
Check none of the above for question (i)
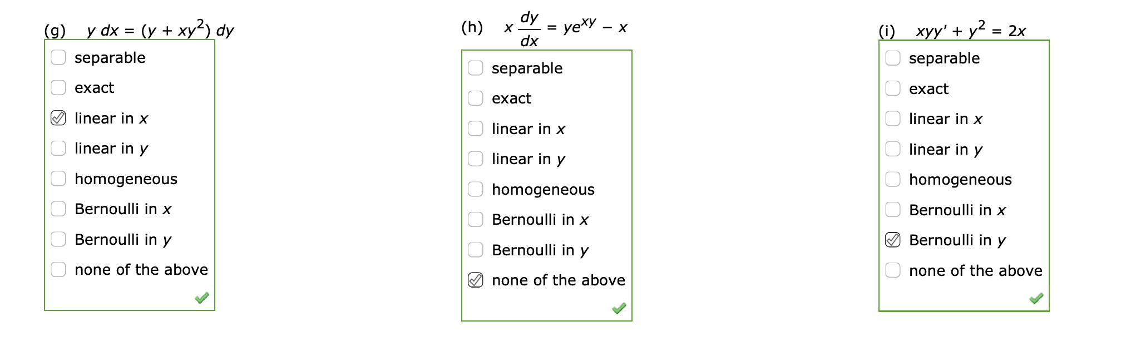(893, 270)
